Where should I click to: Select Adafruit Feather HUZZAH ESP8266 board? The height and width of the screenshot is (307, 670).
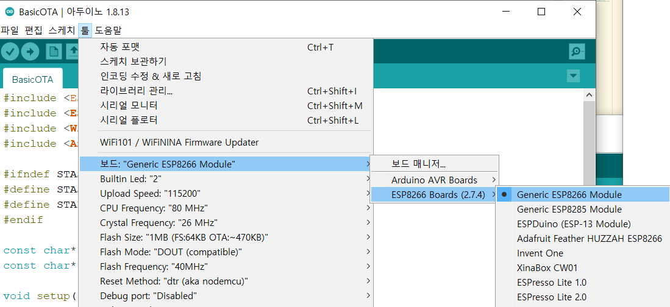583,238
